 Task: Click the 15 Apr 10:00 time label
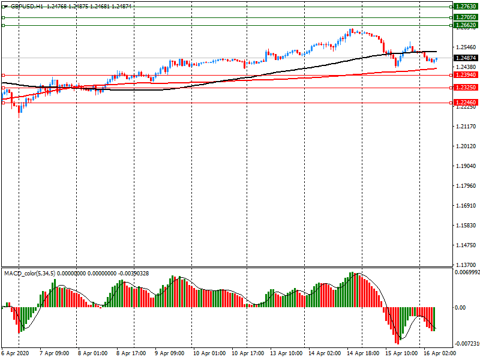(401, 353)
